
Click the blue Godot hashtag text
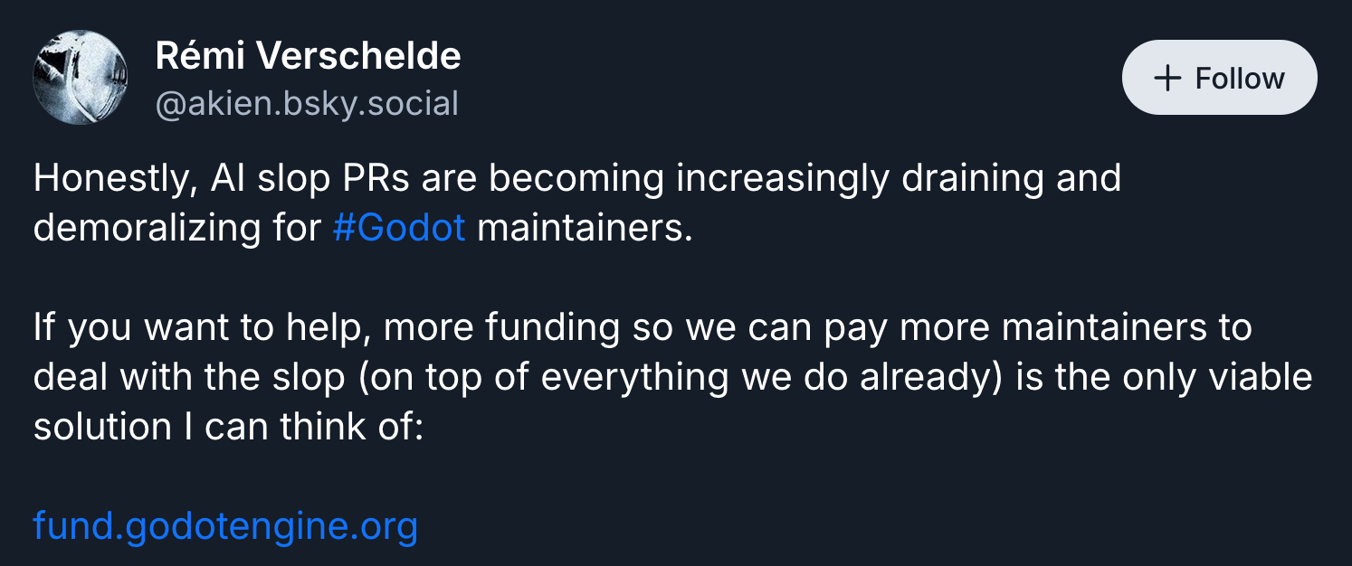click(398, 227)
